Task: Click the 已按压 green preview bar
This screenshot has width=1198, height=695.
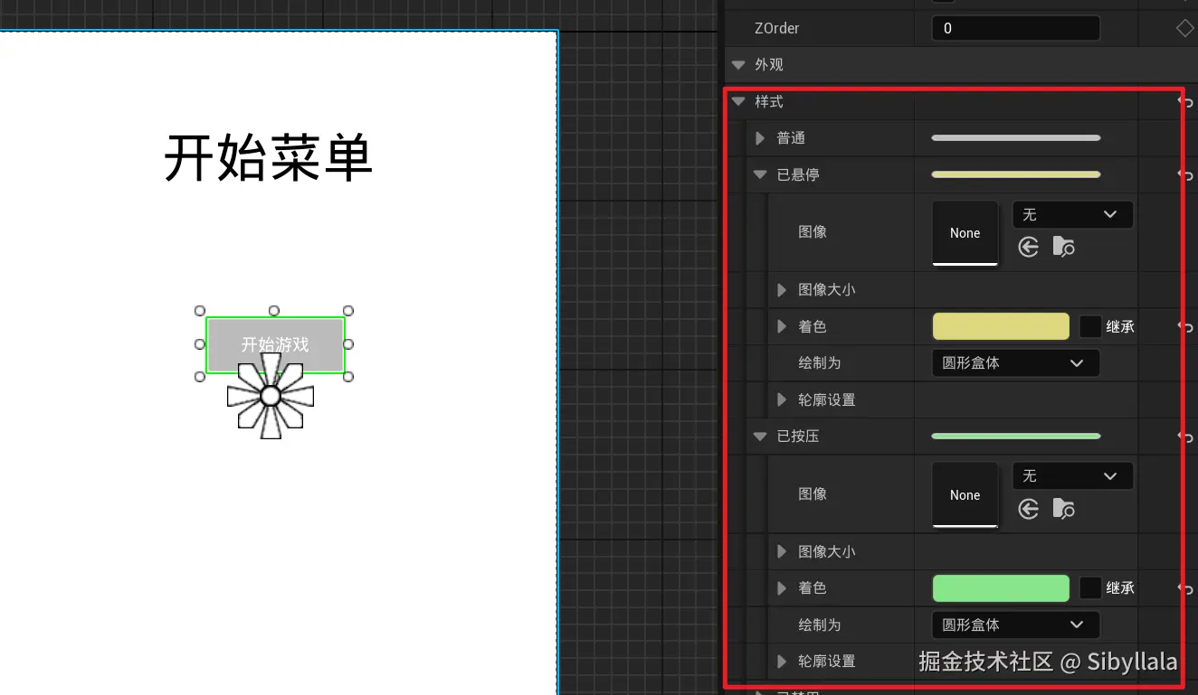Action: (x=1016, y=437)
